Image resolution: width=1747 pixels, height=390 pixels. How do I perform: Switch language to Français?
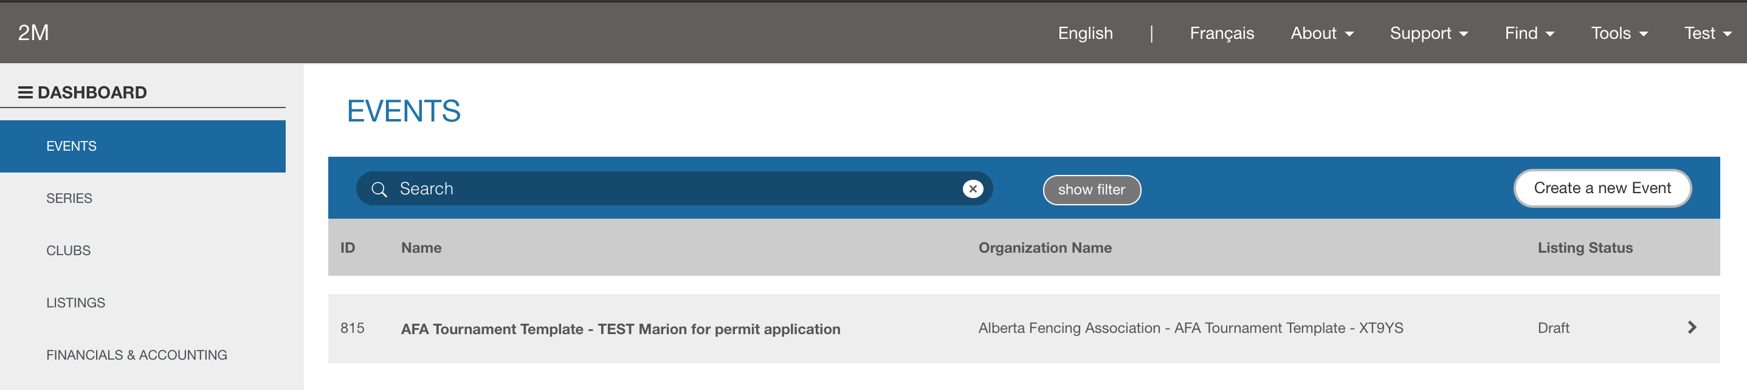1221,33
